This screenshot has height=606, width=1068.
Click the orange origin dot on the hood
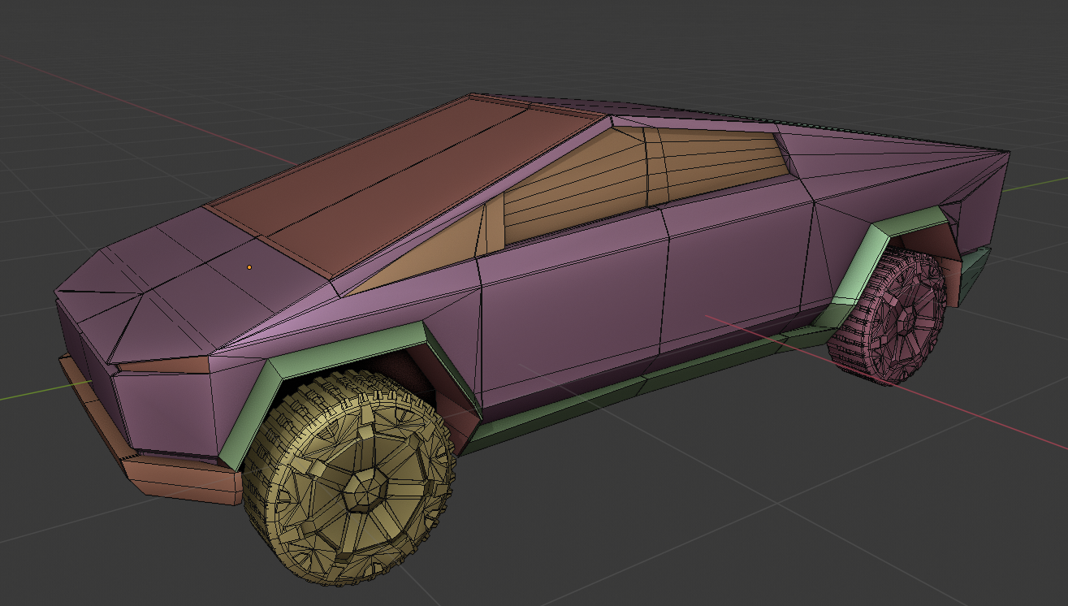click(249, 266)
